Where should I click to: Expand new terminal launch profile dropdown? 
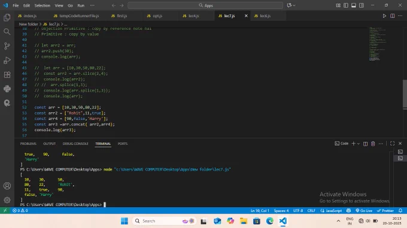click(x=359, y=144)
